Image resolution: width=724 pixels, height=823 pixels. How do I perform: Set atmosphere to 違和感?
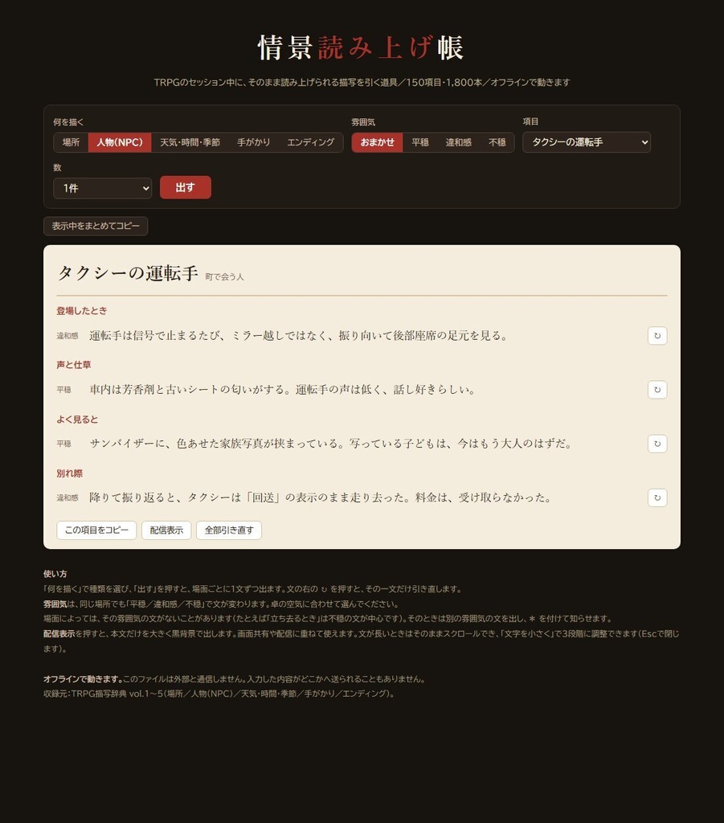(459, 142)
